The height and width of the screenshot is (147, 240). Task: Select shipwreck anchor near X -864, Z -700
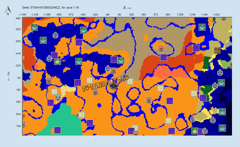[55, 35]
